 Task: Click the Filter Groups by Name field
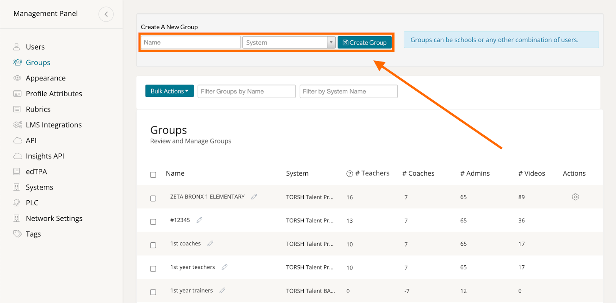(246, 92)
